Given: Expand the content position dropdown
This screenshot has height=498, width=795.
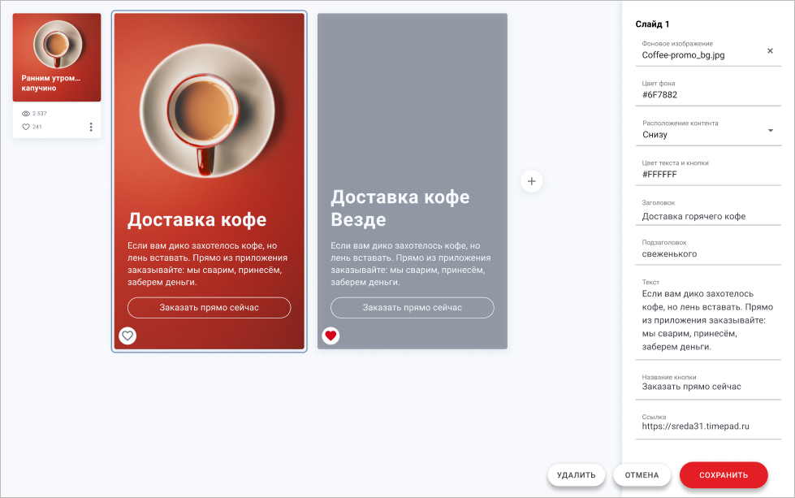Looking at the screenshot, I should (x=770, y=131).
